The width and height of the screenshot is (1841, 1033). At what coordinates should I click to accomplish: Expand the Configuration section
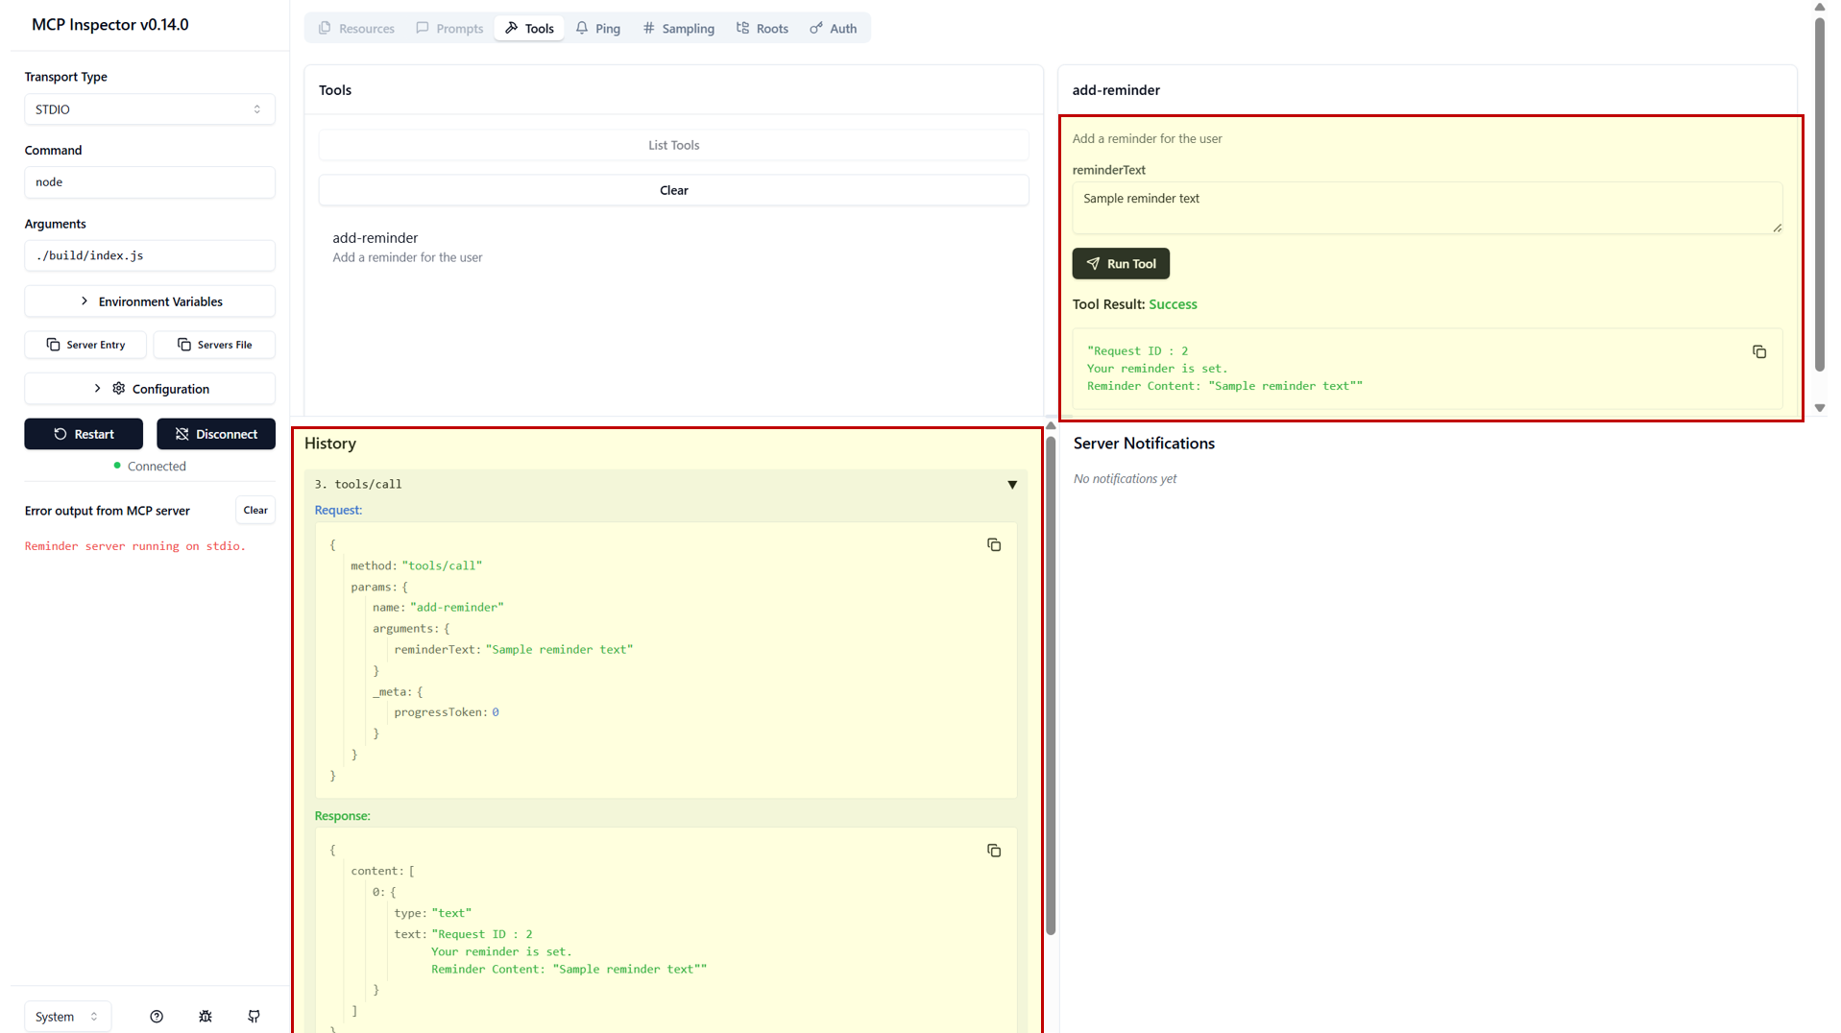click(x=150, y=389)
